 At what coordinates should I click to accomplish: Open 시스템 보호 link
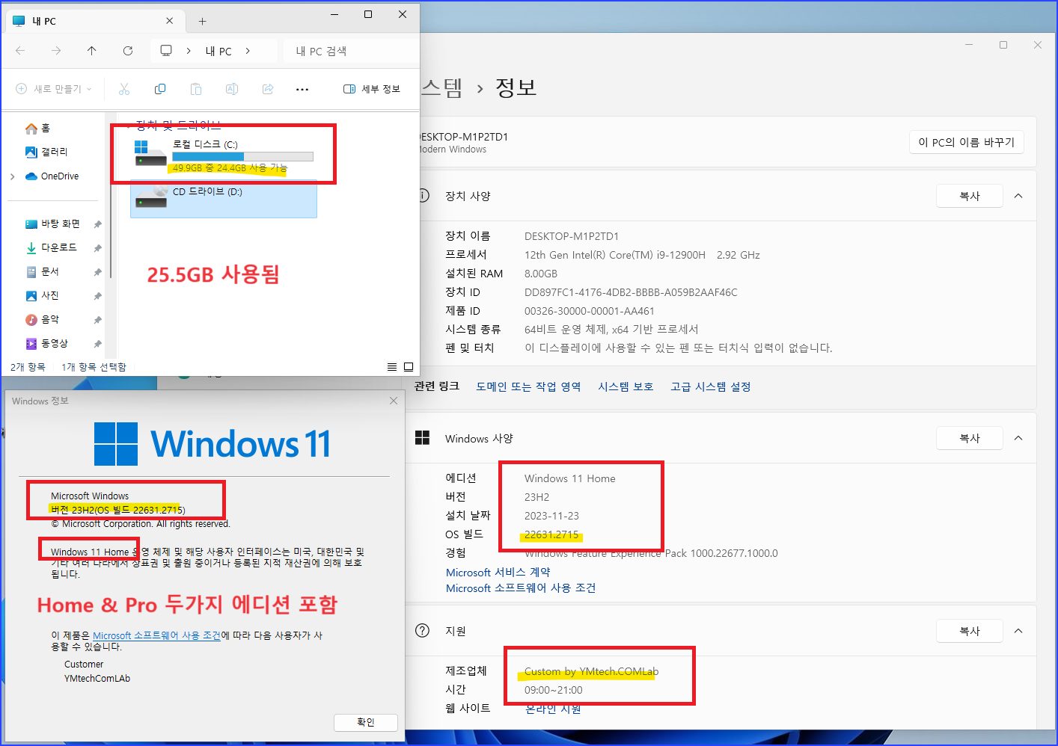pyautogui.click(x=626, y=386)
